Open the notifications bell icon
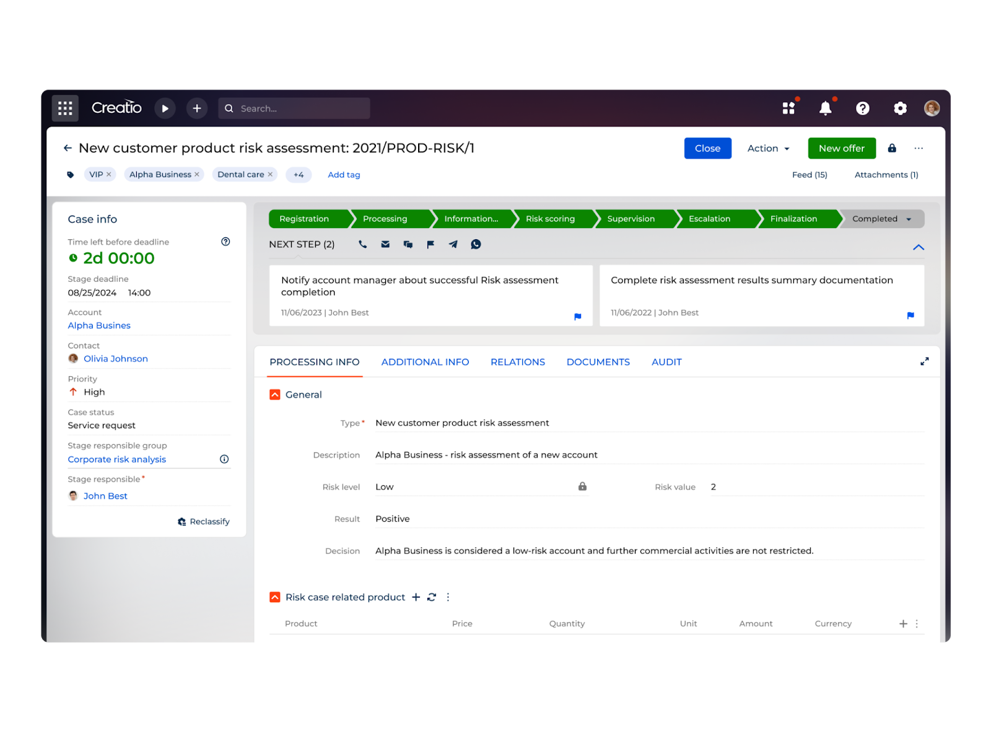The image size is (991, 733). (x=826, y=108)
